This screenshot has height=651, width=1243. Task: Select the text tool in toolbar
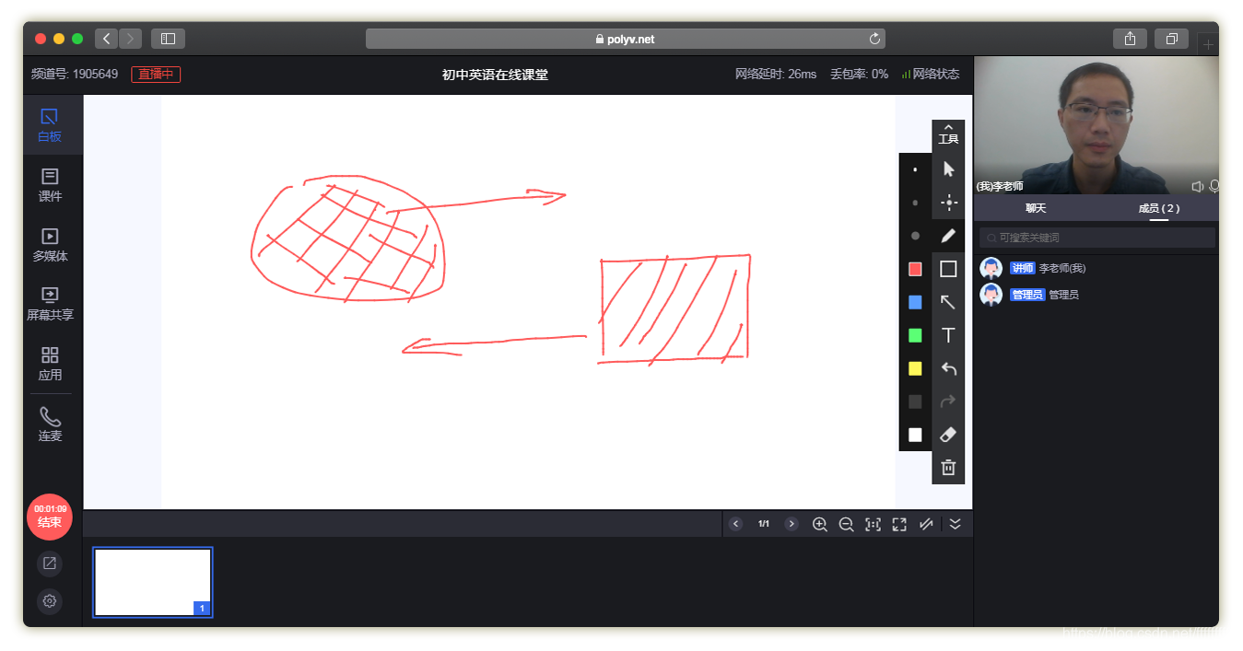(948, 335)
